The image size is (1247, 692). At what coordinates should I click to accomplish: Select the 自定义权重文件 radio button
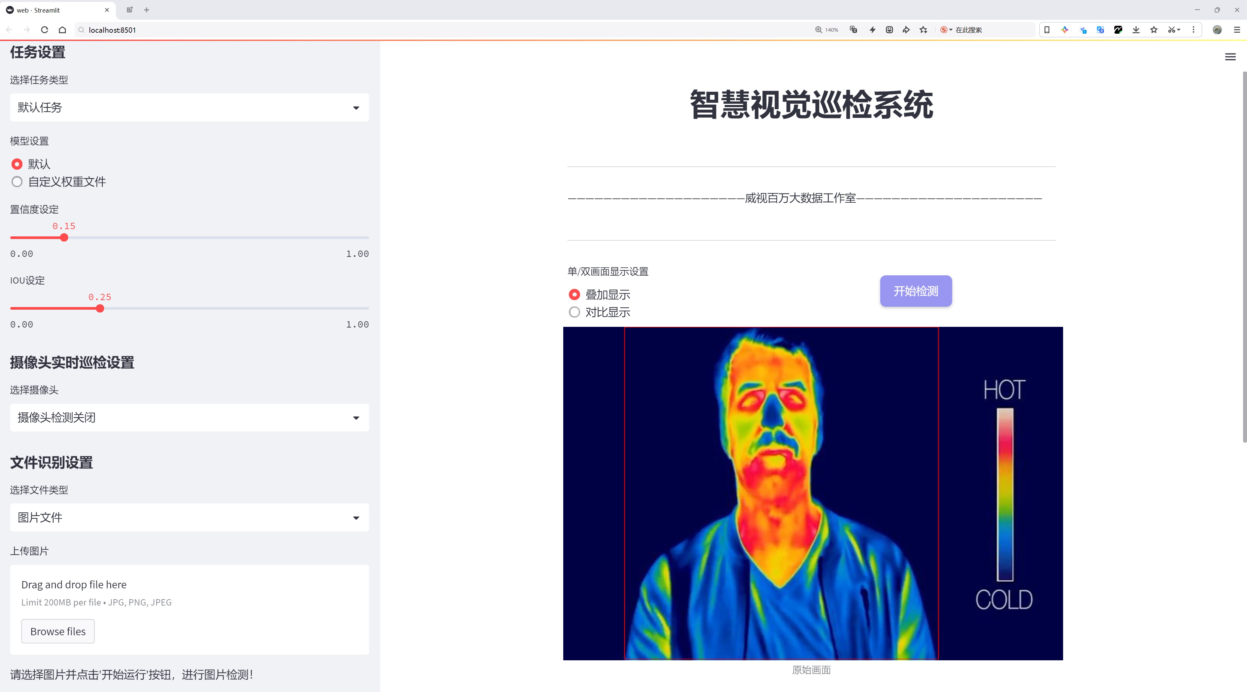(x=17, y=182)
